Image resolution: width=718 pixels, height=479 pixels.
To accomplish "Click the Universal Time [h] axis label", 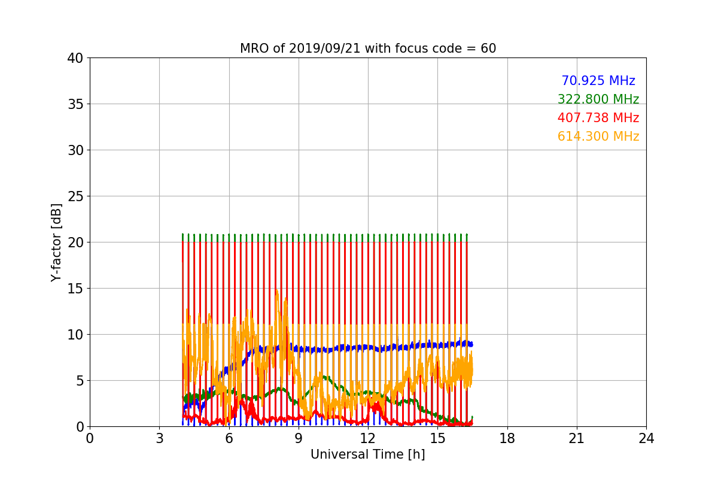I will coord(368,454).
